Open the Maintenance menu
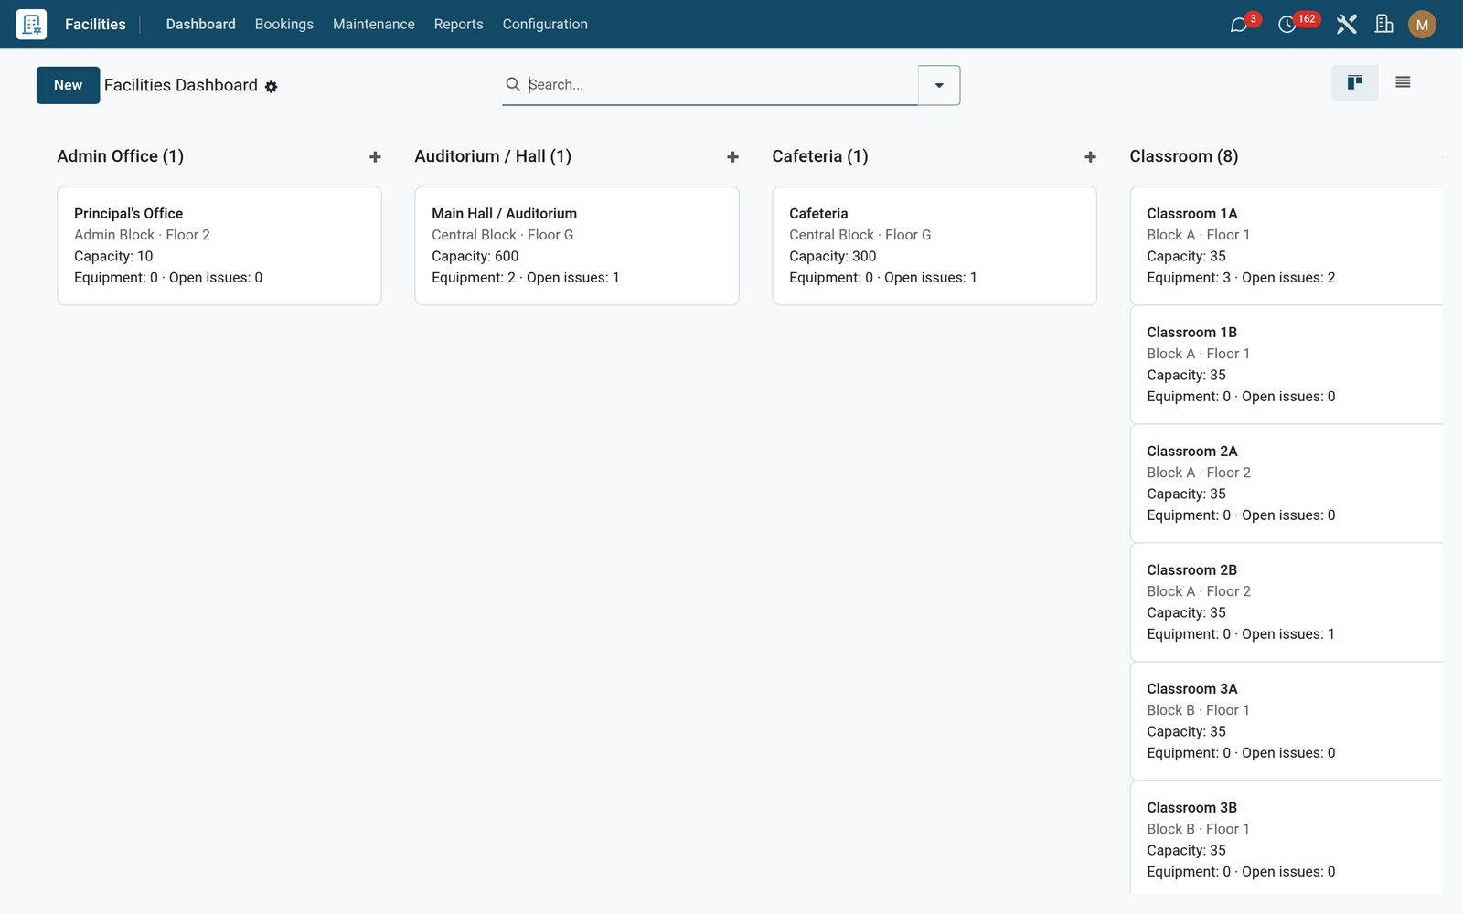 pyautogui.click(x=374, y=24)
